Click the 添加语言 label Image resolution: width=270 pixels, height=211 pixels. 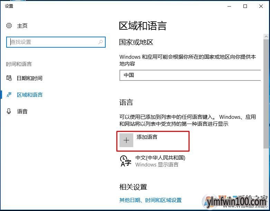click(x=147, y=137)
